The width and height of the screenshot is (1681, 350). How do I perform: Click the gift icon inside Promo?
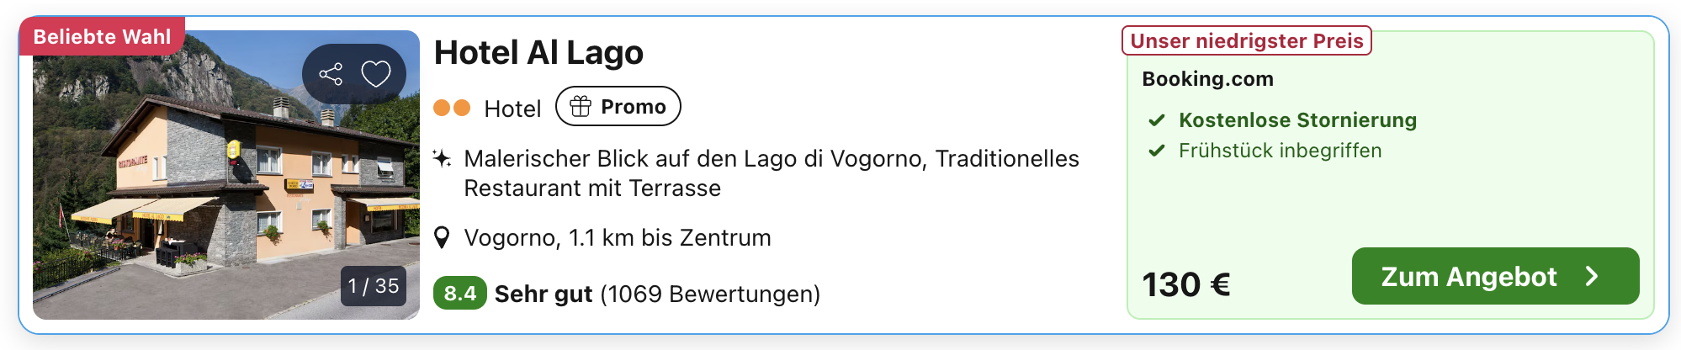581,107
